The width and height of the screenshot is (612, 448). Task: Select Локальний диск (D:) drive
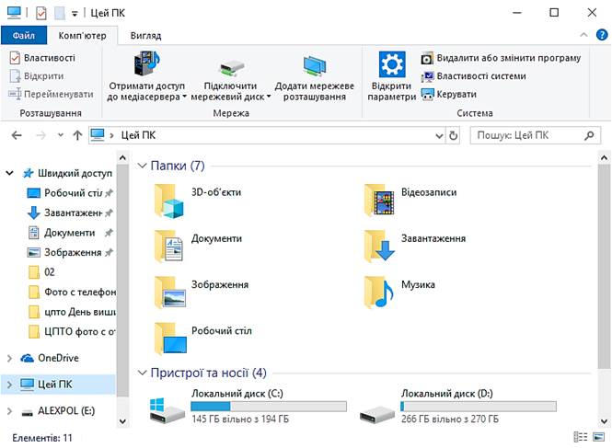click(x=457, y=407)
